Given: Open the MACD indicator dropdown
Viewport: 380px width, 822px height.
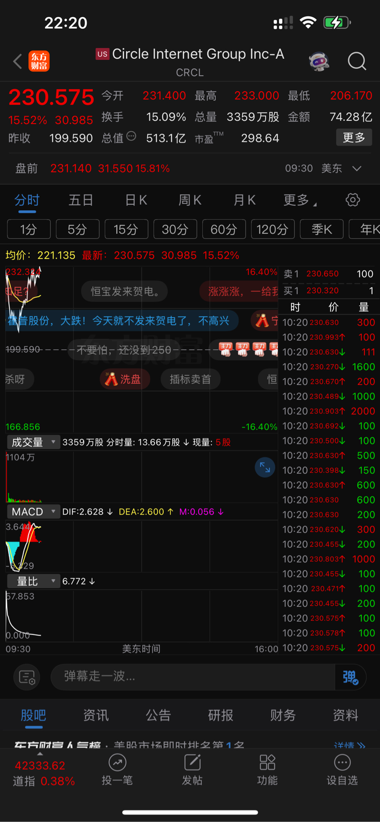Looking at the screenshot, I should coord(33,511).
